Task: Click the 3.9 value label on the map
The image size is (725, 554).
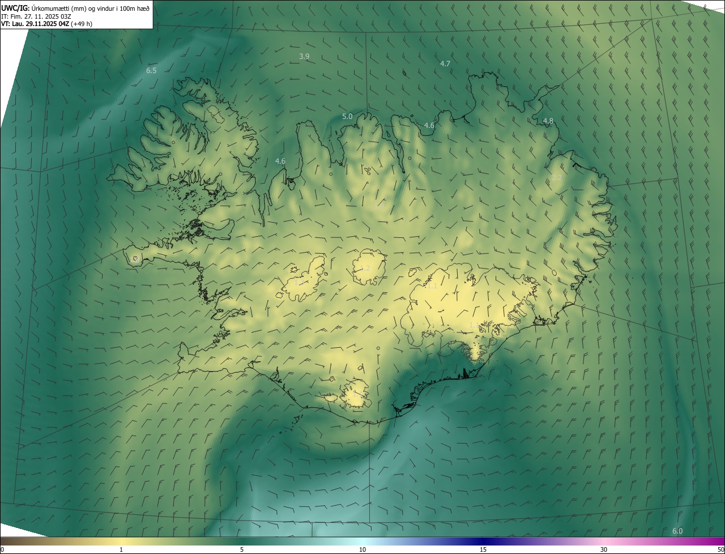Action: tap(304, 56)
